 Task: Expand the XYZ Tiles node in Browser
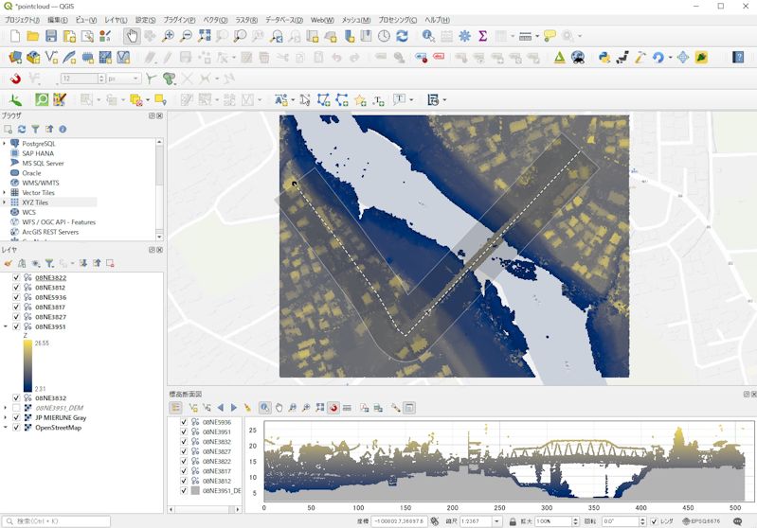(x=5, y=202)
